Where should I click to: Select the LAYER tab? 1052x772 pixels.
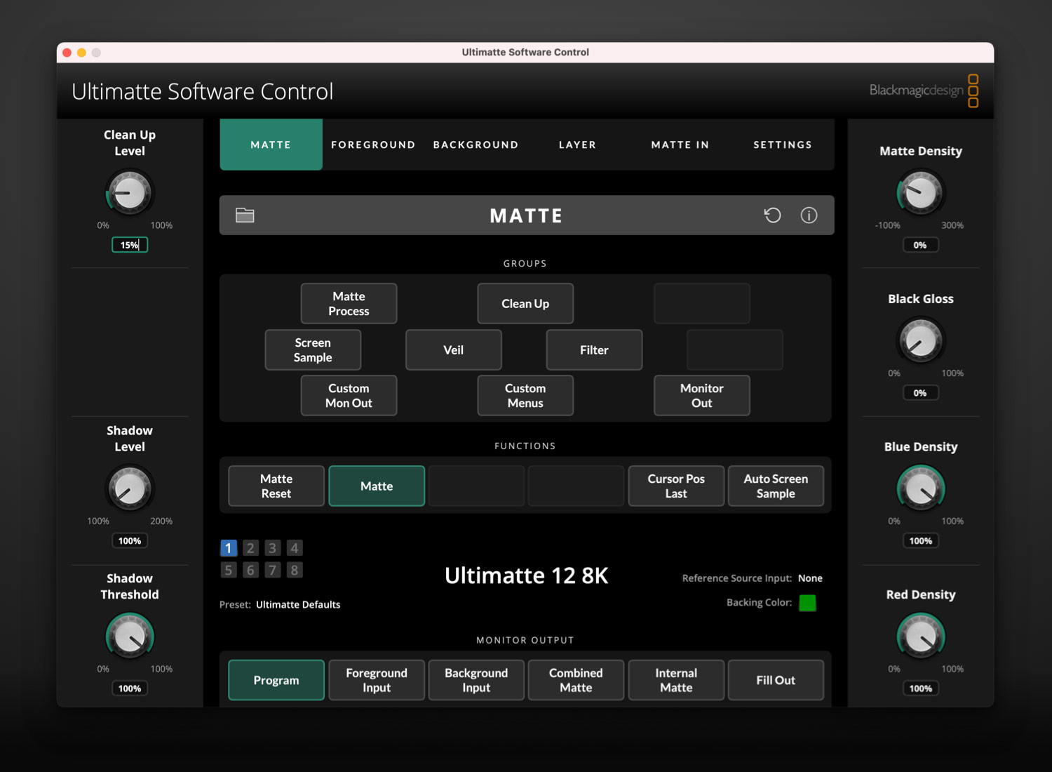(x=578, y=145)
